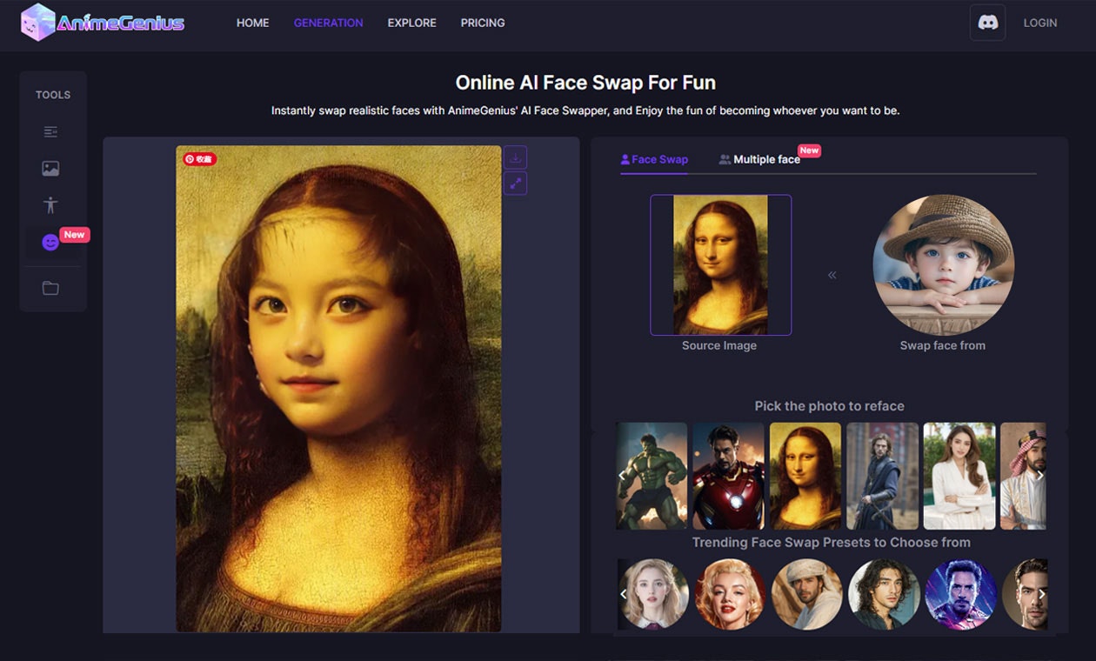The height and width of the screenshot is (661, 1096).
Task: Download the generated face swap image
Action: pyautogui.click(x=516, y=157)
